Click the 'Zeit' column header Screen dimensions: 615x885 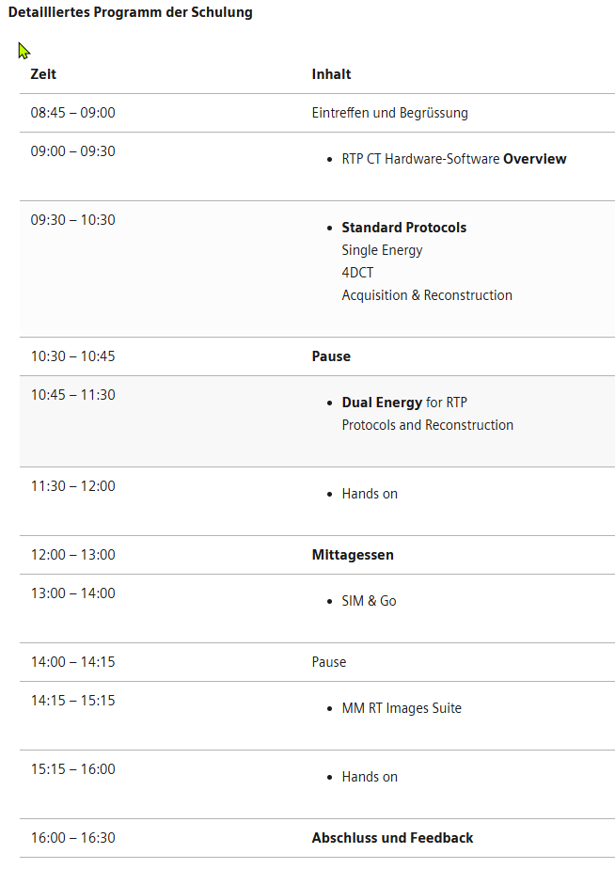[x=43, y=74]
